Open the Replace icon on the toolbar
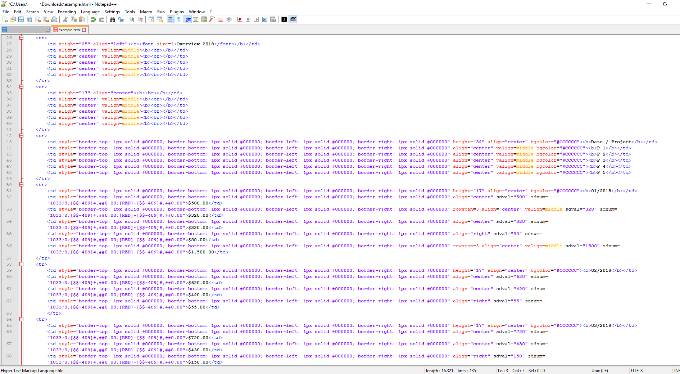 tap(121, 19)
